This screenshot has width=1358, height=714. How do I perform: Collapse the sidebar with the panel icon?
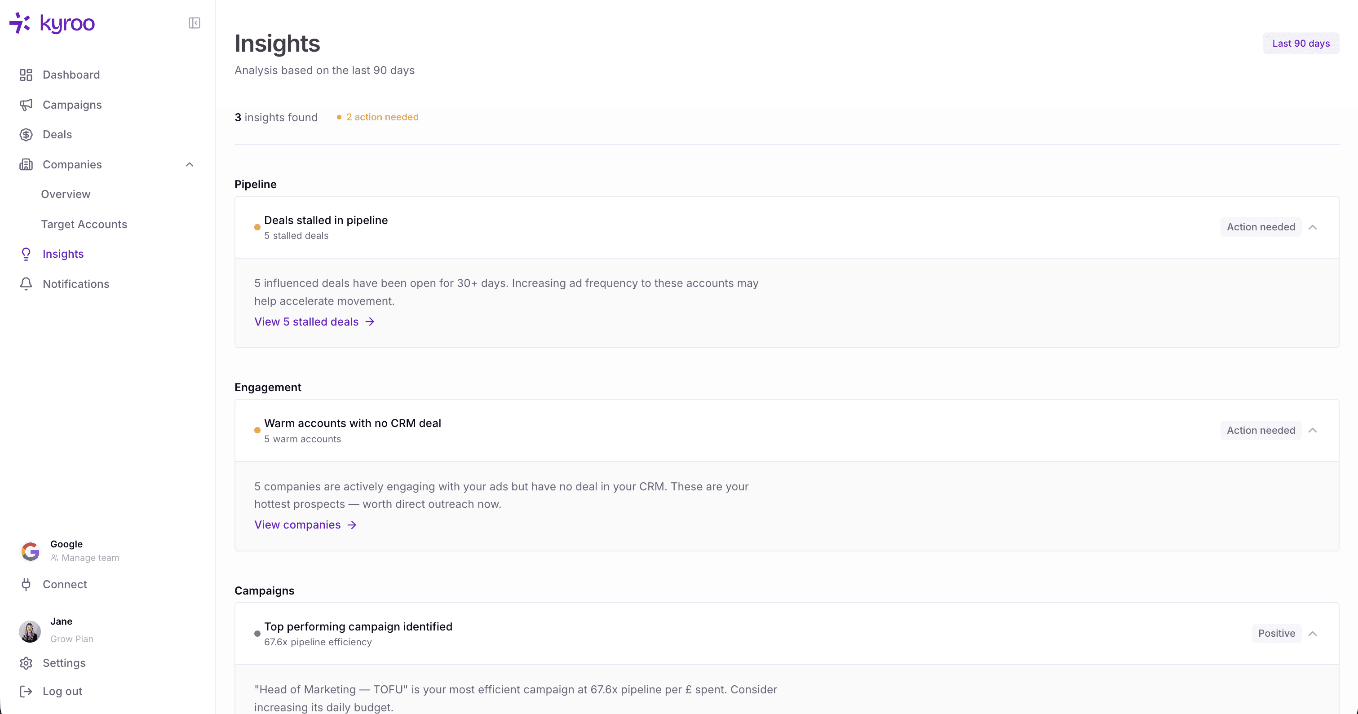[194, 23]
